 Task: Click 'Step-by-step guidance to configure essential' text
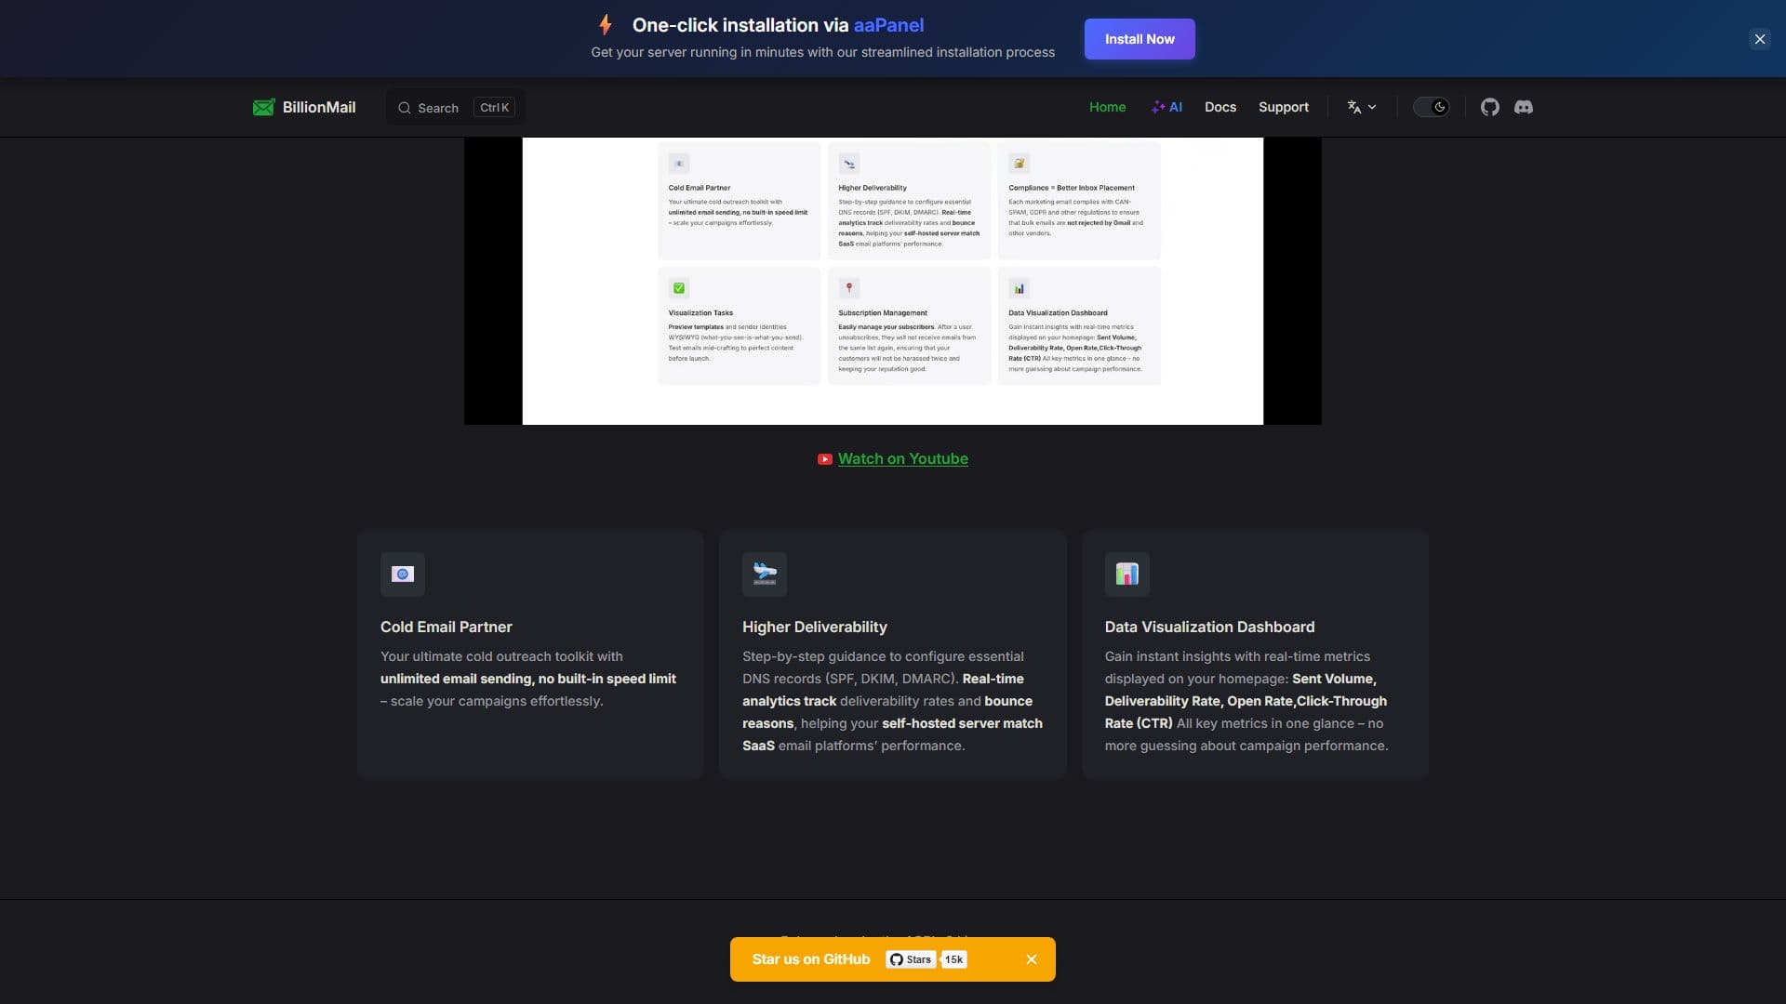tap(883, 656)
